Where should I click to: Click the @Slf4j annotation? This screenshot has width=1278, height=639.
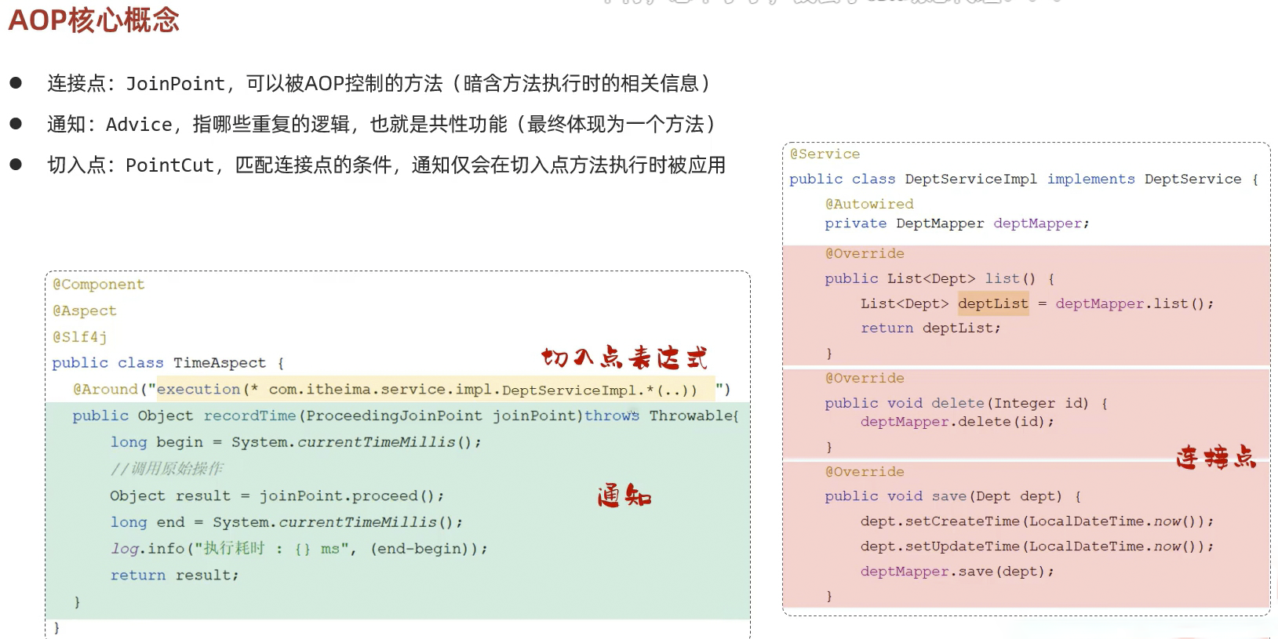coord(79,337)
